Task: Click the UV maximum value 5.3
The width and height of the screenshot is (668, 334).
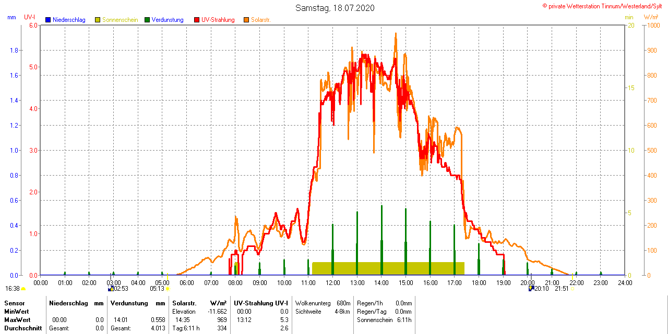Action: pos(284,320)
